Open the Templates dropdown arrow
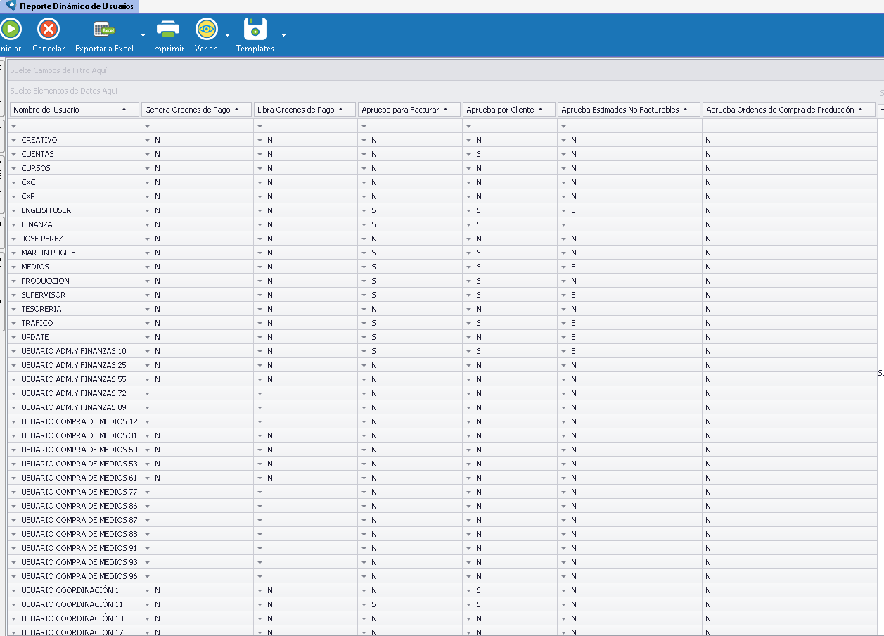Viewport: 884px width, 636px height. (x=283, y=35)
